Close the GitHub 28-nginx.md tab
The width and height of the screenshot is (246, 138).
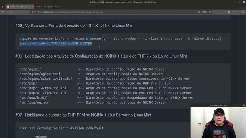(32, 7)
